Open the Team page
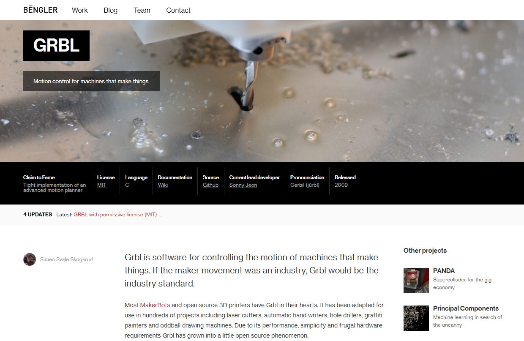The height and width of the screenshot is (341, 524). (142, 10)
